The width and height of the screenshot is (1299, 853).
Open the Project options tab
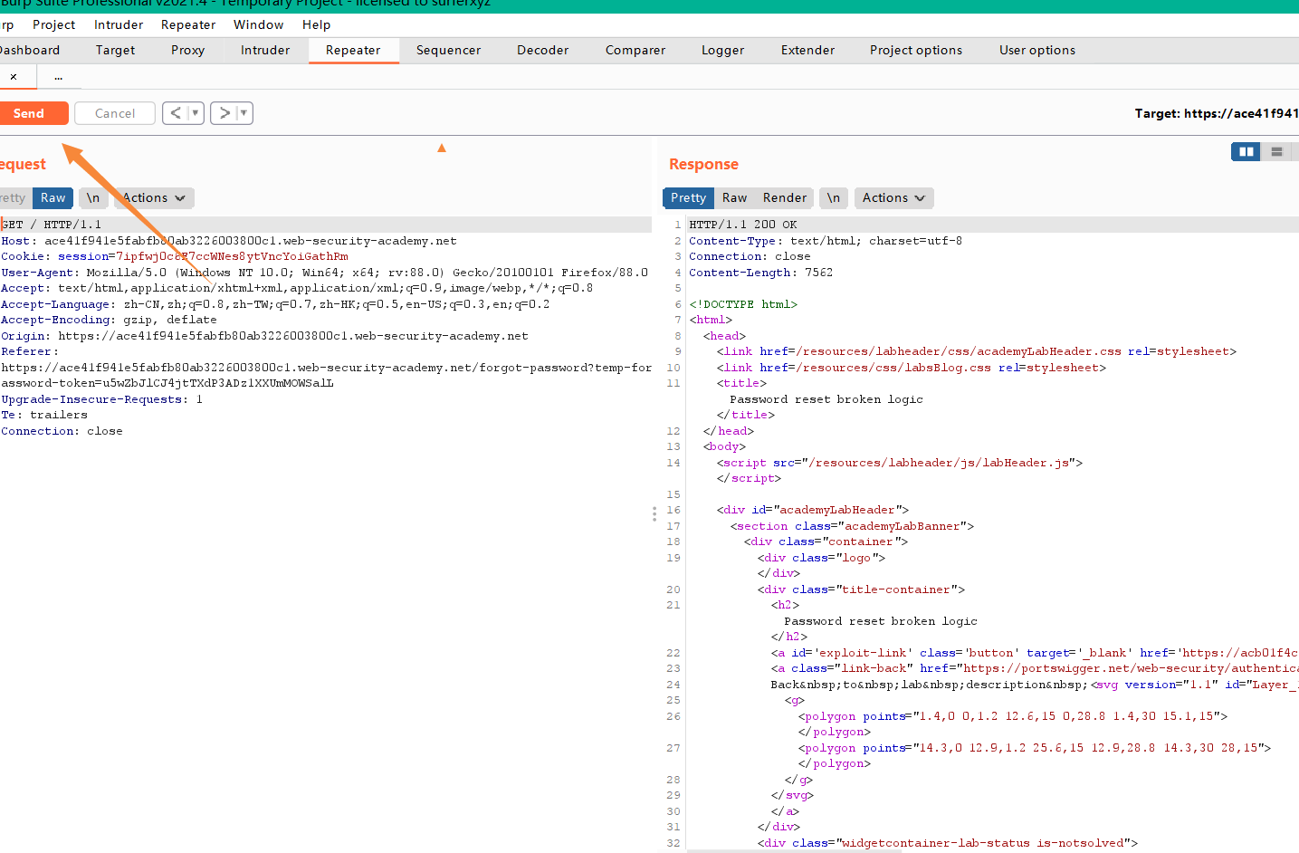[x=915, y=50]
